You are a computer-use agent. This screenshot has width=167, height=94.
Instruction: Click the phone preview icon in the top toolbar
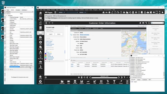click(159, 13)
